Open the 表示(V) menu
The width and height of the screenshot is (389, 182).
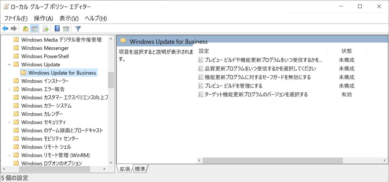tap(69, 18)
